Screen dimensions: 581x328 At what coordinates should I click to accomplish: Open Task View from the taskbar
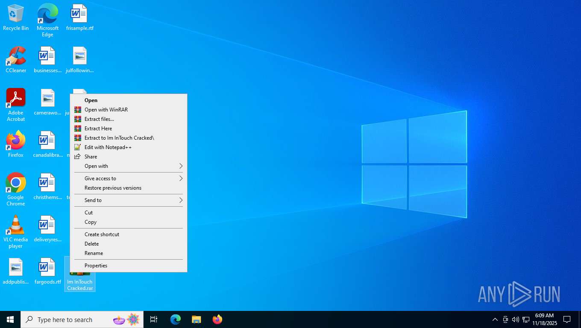154,319
